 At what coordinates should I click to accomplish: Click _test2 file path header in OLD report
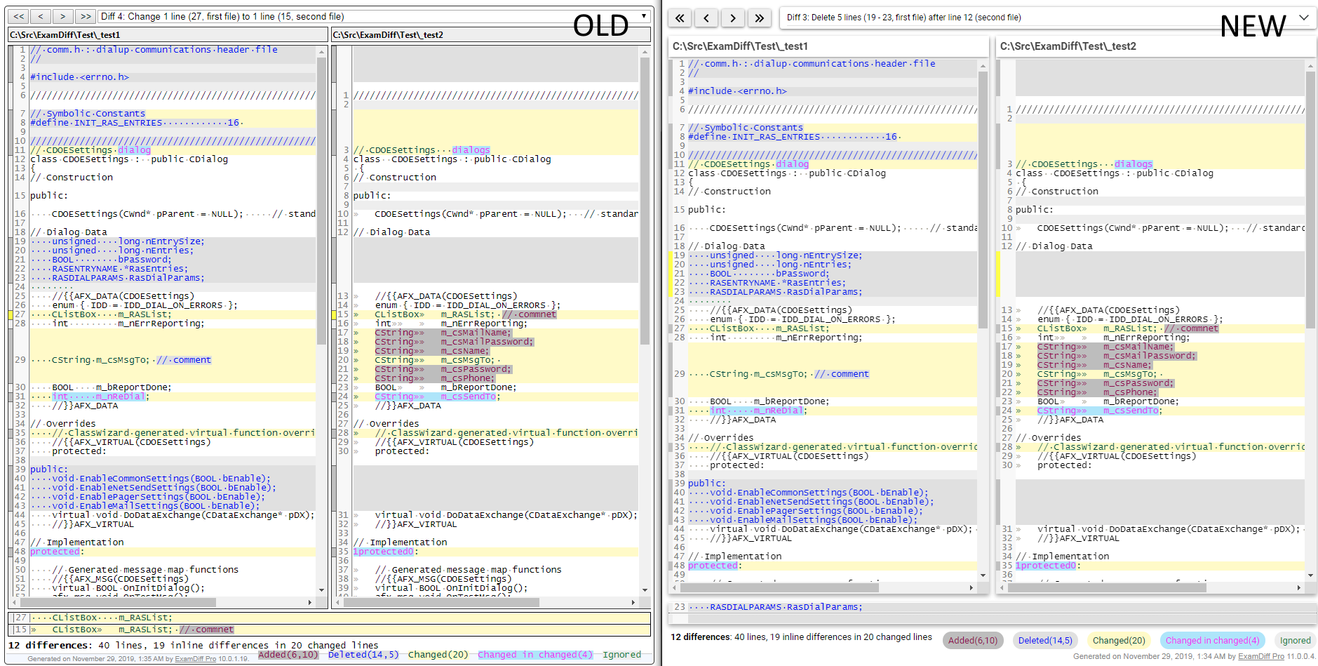click(491, 34)
